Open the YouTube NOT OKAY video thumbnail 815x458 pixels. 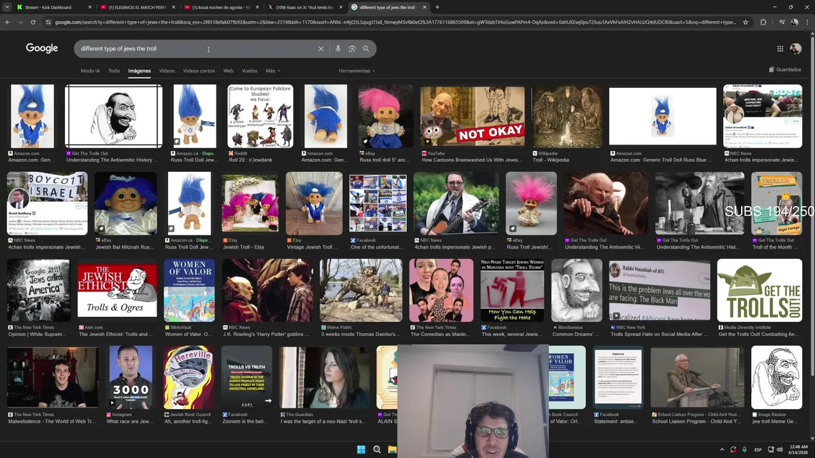click(472, 116)
